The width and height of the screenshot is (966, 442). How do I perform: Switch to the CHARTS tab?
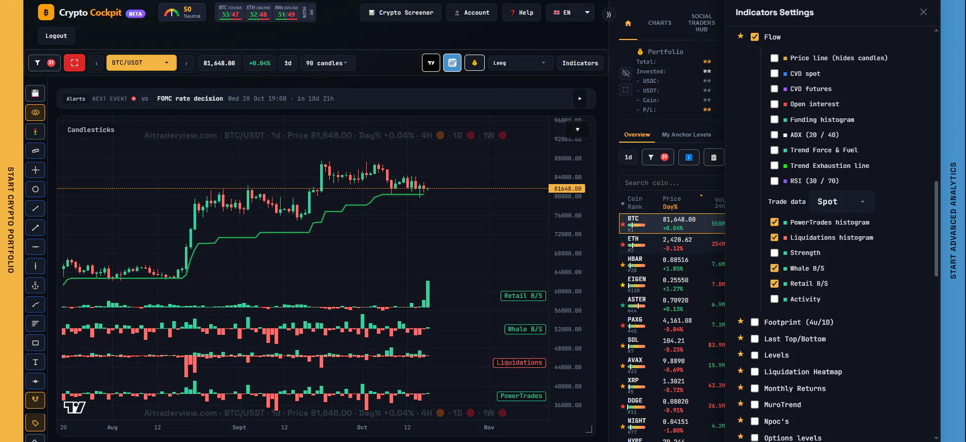tap(660, 23)
